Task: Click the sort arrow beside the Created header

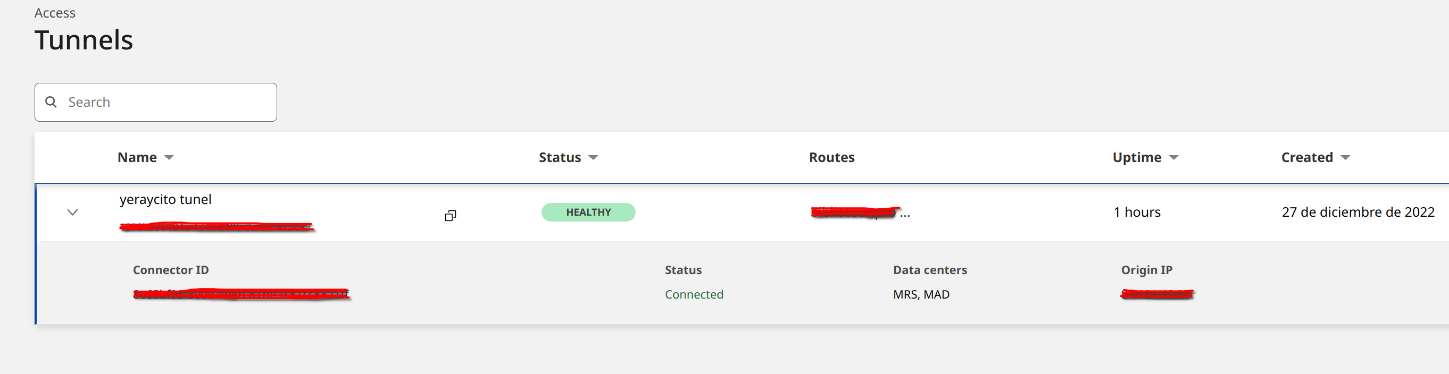Action: pyautogui.click(x=1345, y=158)
